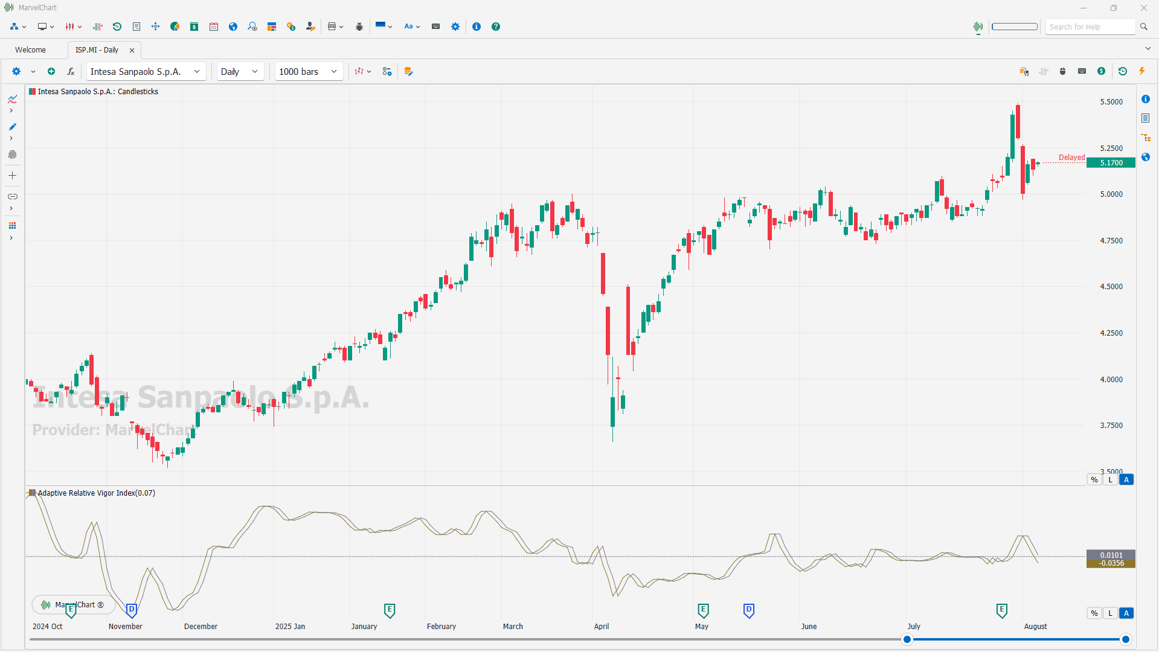Toggle the keyboard trading icon in chart toolbar
This screenshot has width=1159, height=652.
click(1082, 71)
